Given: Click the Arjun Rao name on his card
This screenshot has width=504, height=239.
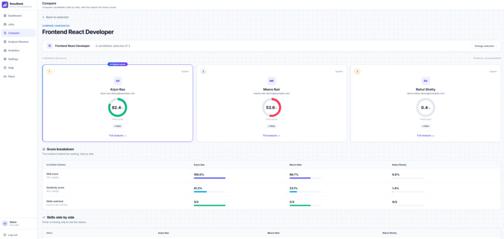Looking at the screenshot, I should click(x=118, y=89).
